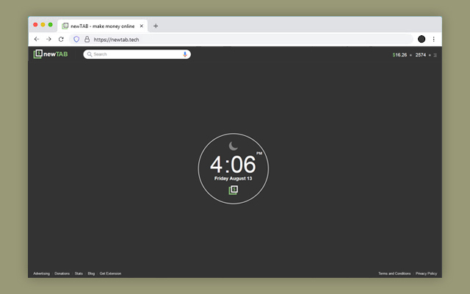The width and height of the screenshot is (470, 294).
Task: Click the red close window button
Action: point(35,24)
